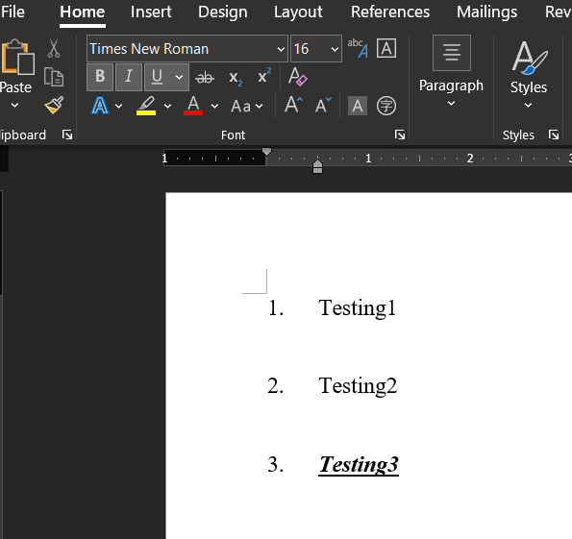Click the Superscript button
Screen dimensions: 572x539
pyautogui.click(x=264, y=76)
